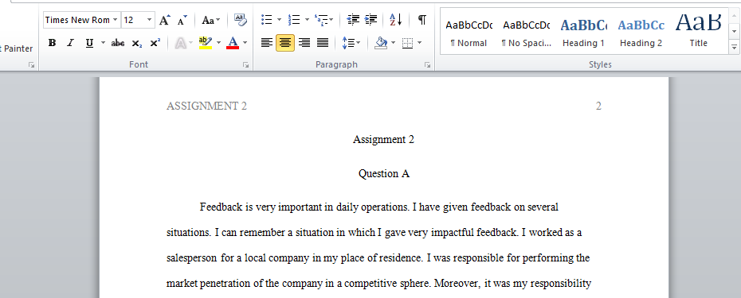The height and width of the screenshot is (298, 741).
Task: Toggle Italic formatting
Action: point(70,43)
